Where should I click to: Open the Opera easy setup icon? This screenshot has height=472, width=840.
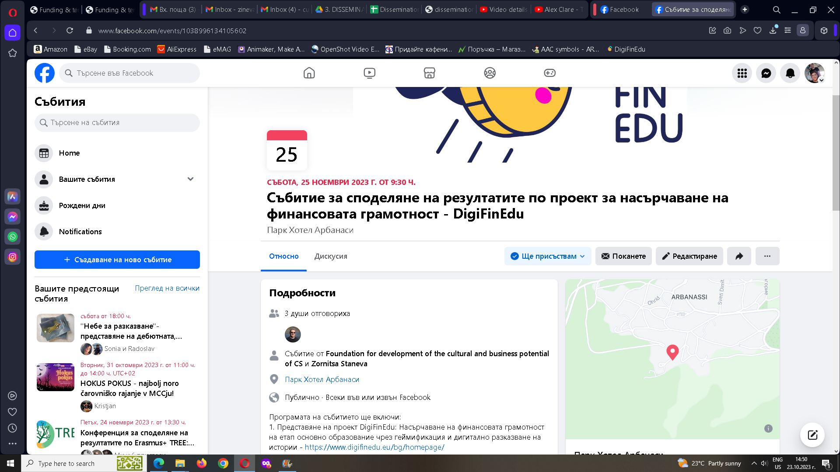(787, 31)
